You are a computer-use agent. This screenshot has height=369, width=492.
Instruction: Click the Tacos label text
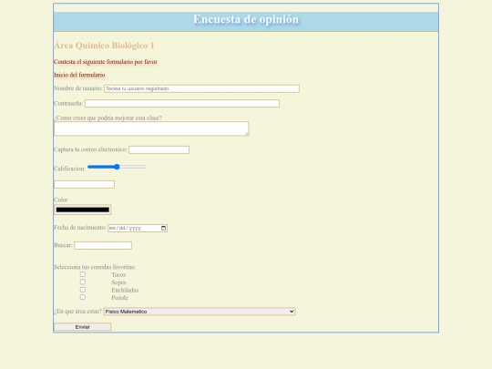(x=118, y=274)
